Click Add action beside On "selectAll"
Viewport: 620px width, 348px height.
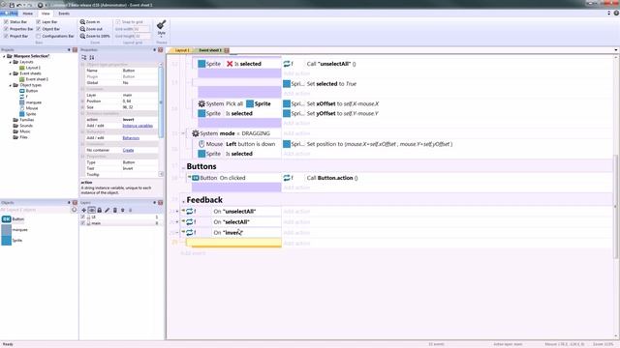pos(296,222)
